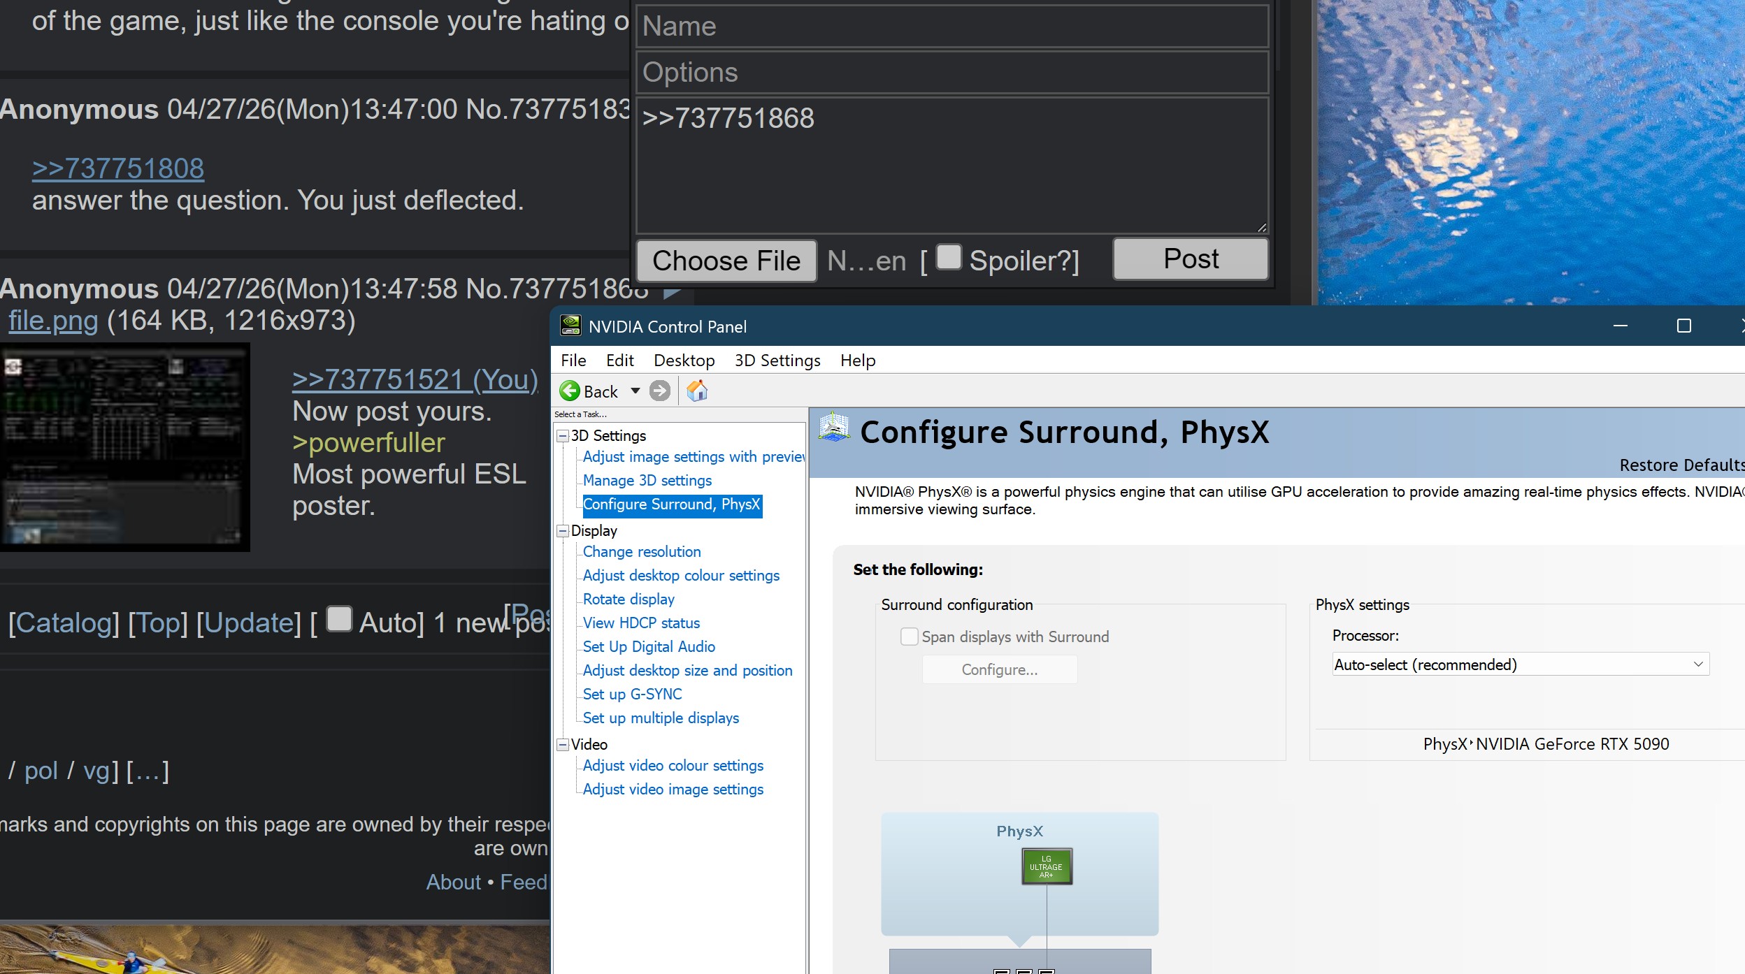
Task: Open the Desktop menu
Action: click(684, 361)
